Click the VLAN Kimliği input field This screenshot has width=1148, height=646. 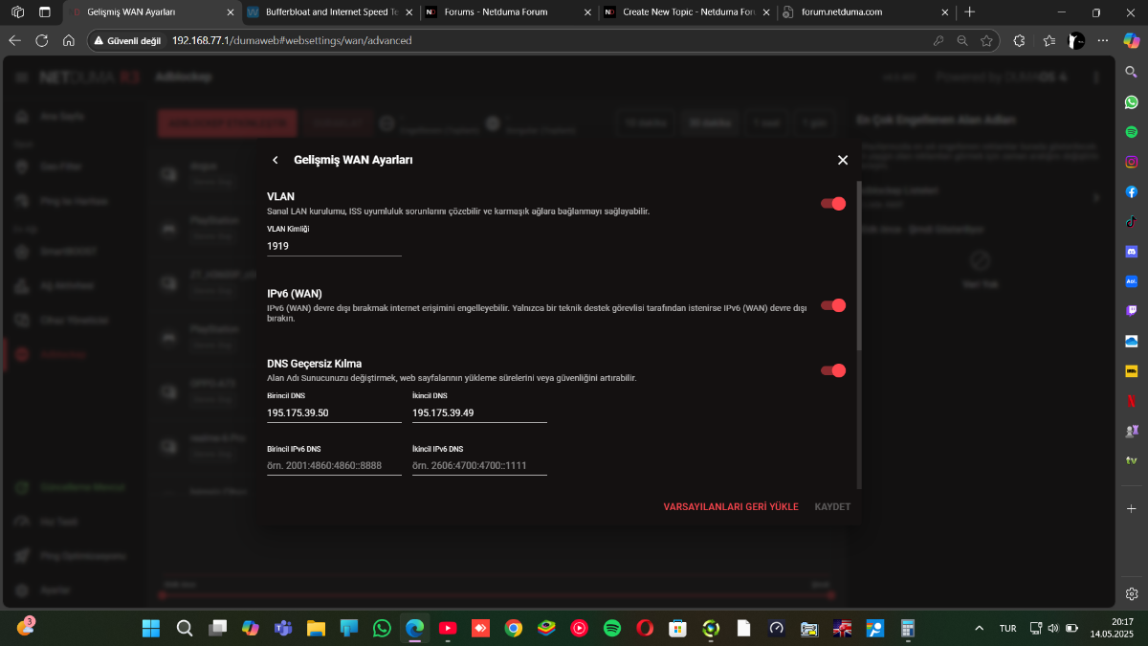click(334, 246)
